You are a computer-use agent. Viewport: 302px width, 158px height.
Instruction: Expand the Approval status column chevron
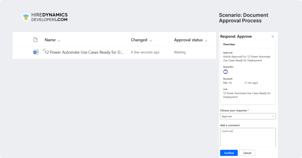(206, 40)
